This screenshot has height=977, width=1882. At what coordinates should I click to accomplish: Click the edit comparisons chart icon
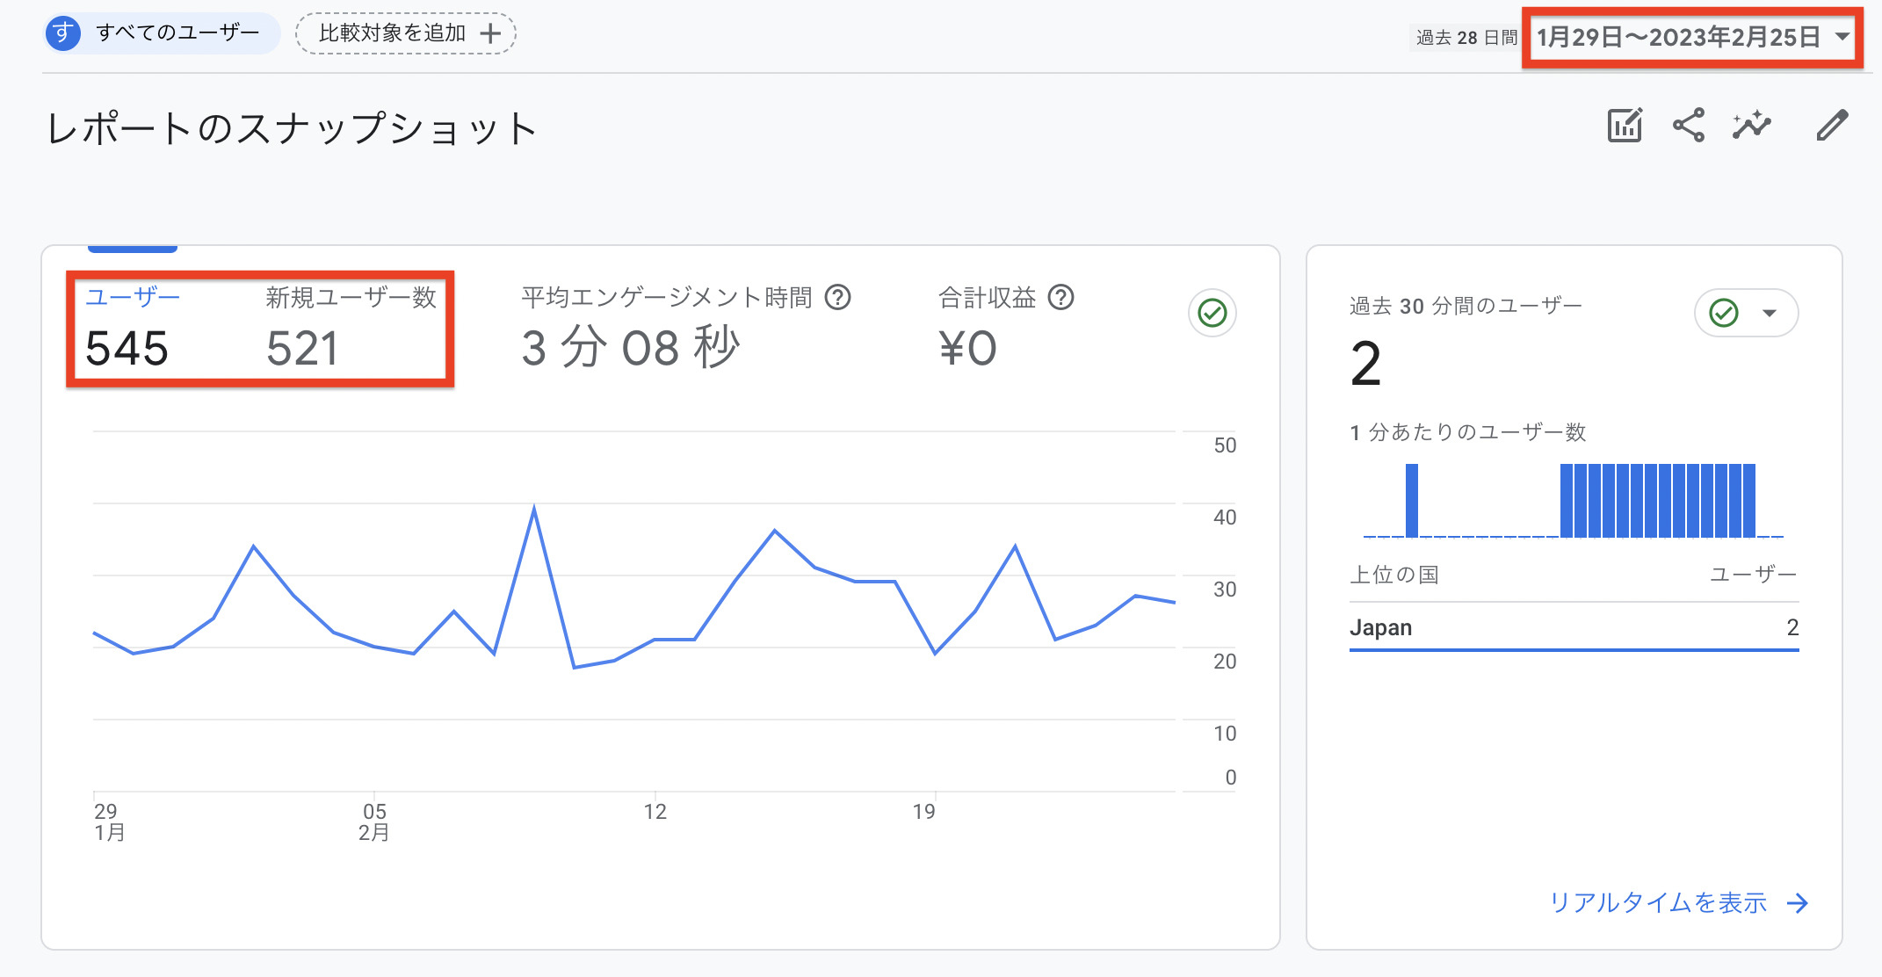pos(1625,126)
